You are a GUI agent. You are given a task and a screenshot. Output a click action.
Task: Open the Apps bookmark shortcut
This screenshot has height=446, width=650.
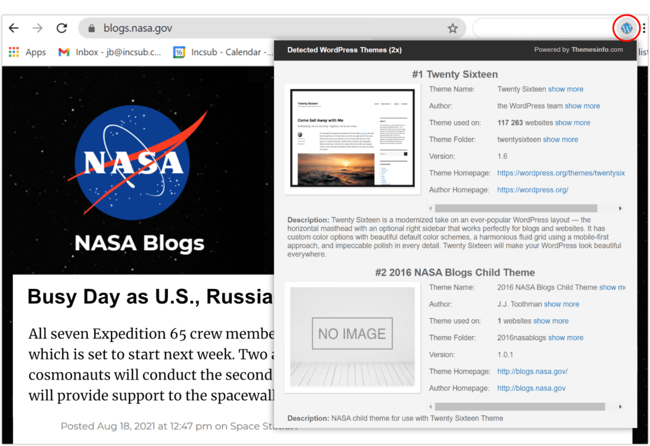(x=35, y=52)
